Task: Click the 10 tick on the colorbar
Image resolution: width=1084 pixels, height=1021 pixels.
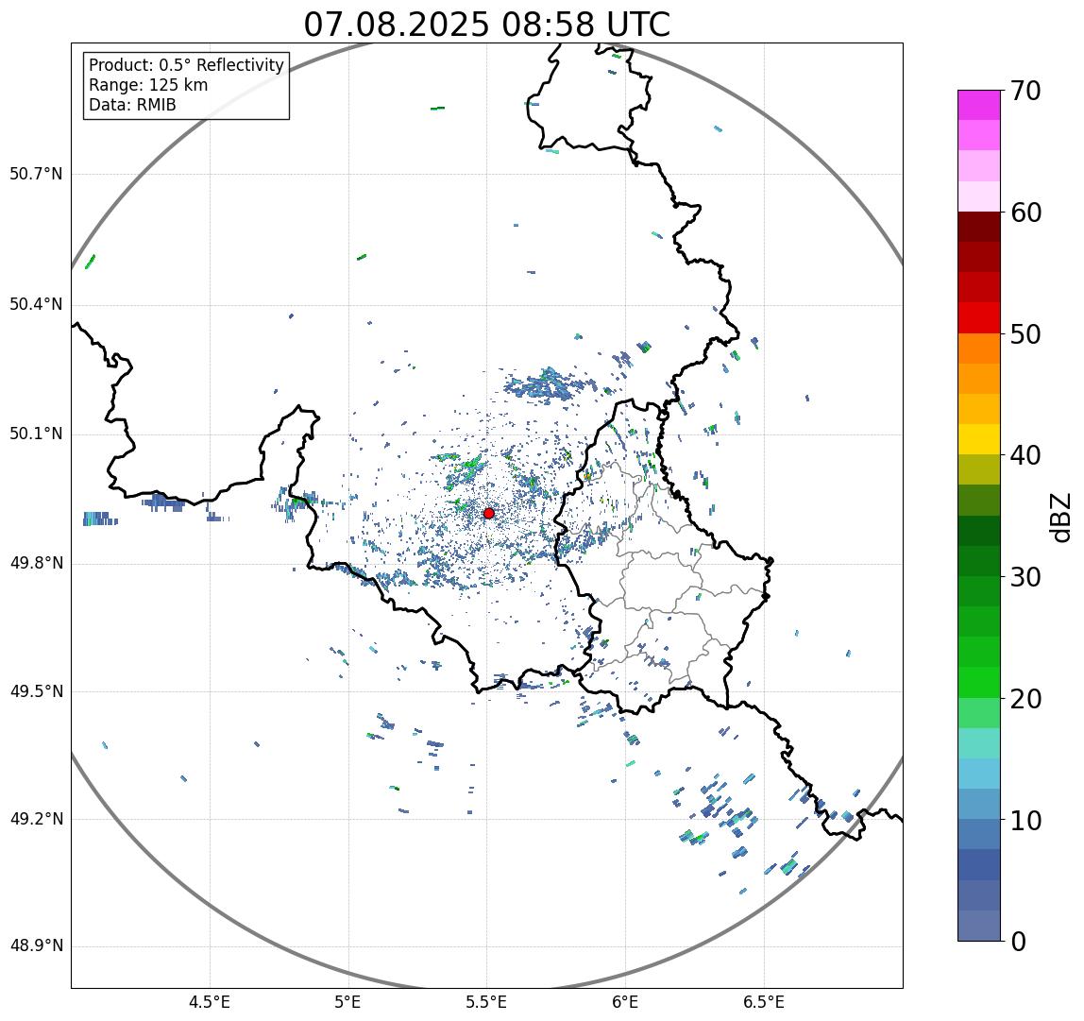Action: [1025, 820]
